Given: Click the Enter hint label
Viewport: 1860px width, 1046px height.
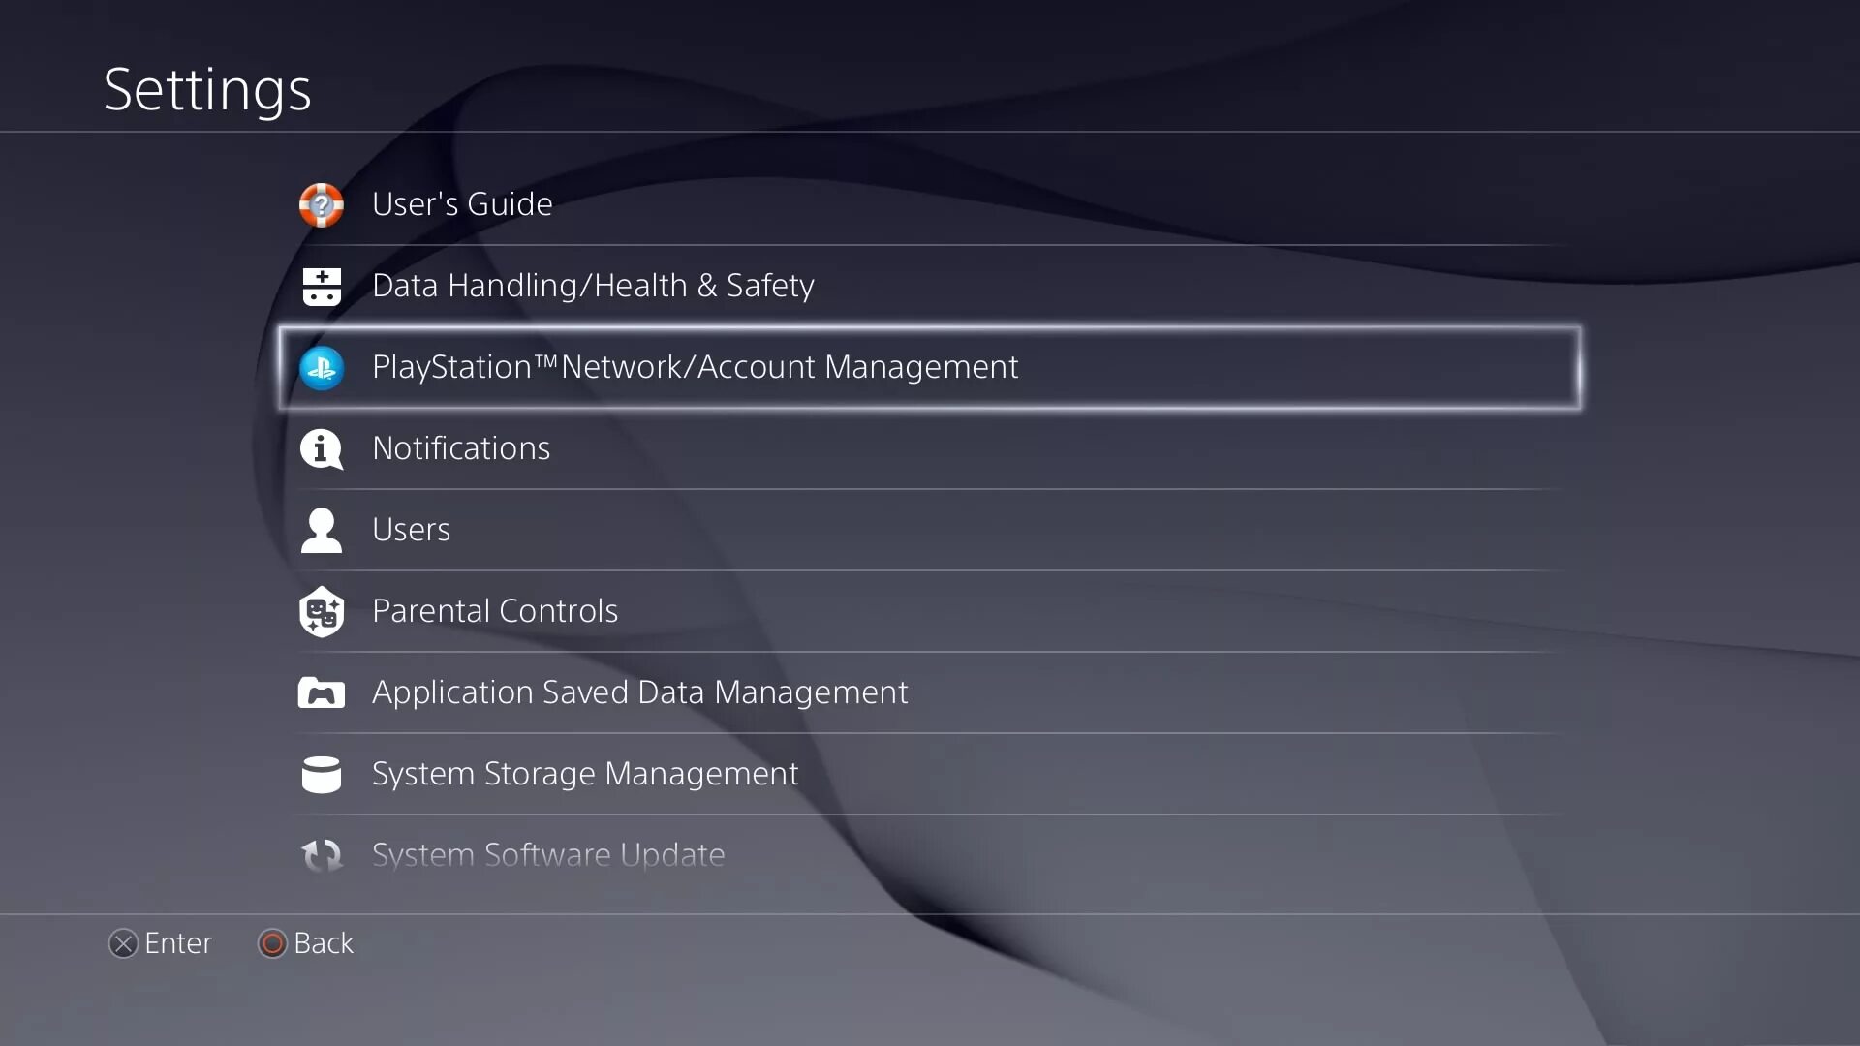Looking at the screenshot, I should (x=178, y=943).
